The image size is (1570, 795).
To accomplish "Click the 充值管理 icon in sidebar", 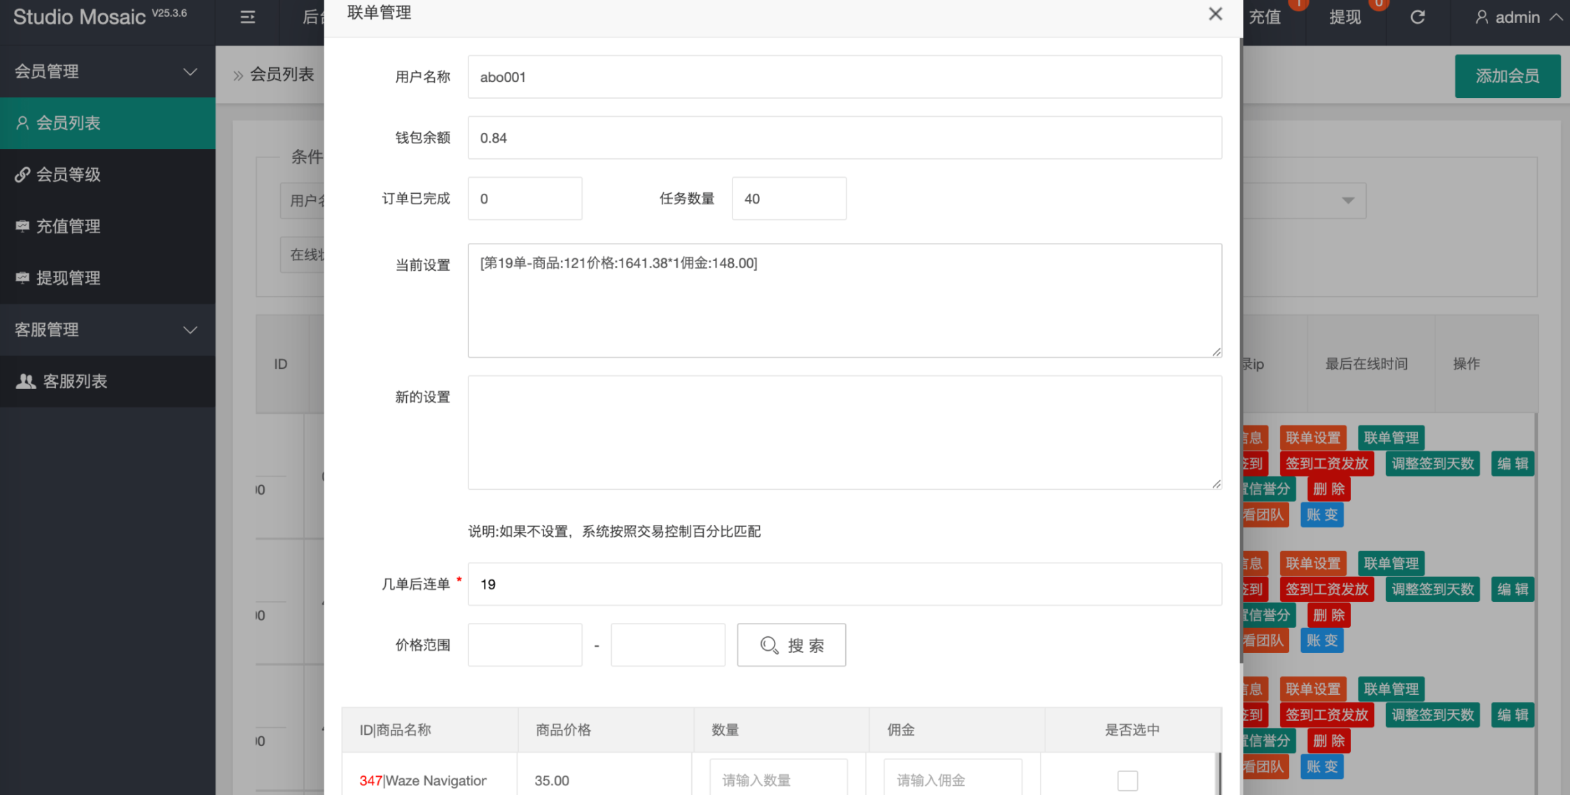I will pyautogui.click(x=22, y=226).
